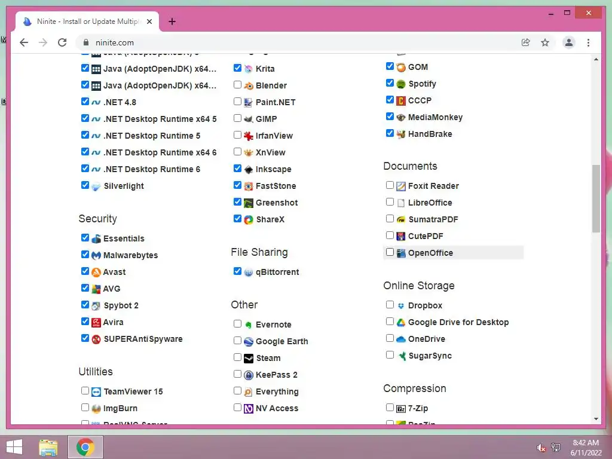Click the NV Access icon

point(248,409)
